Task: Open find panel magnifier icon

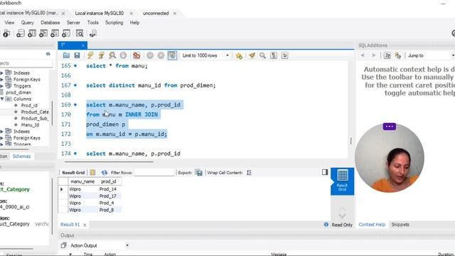Action: coord(262,55)
